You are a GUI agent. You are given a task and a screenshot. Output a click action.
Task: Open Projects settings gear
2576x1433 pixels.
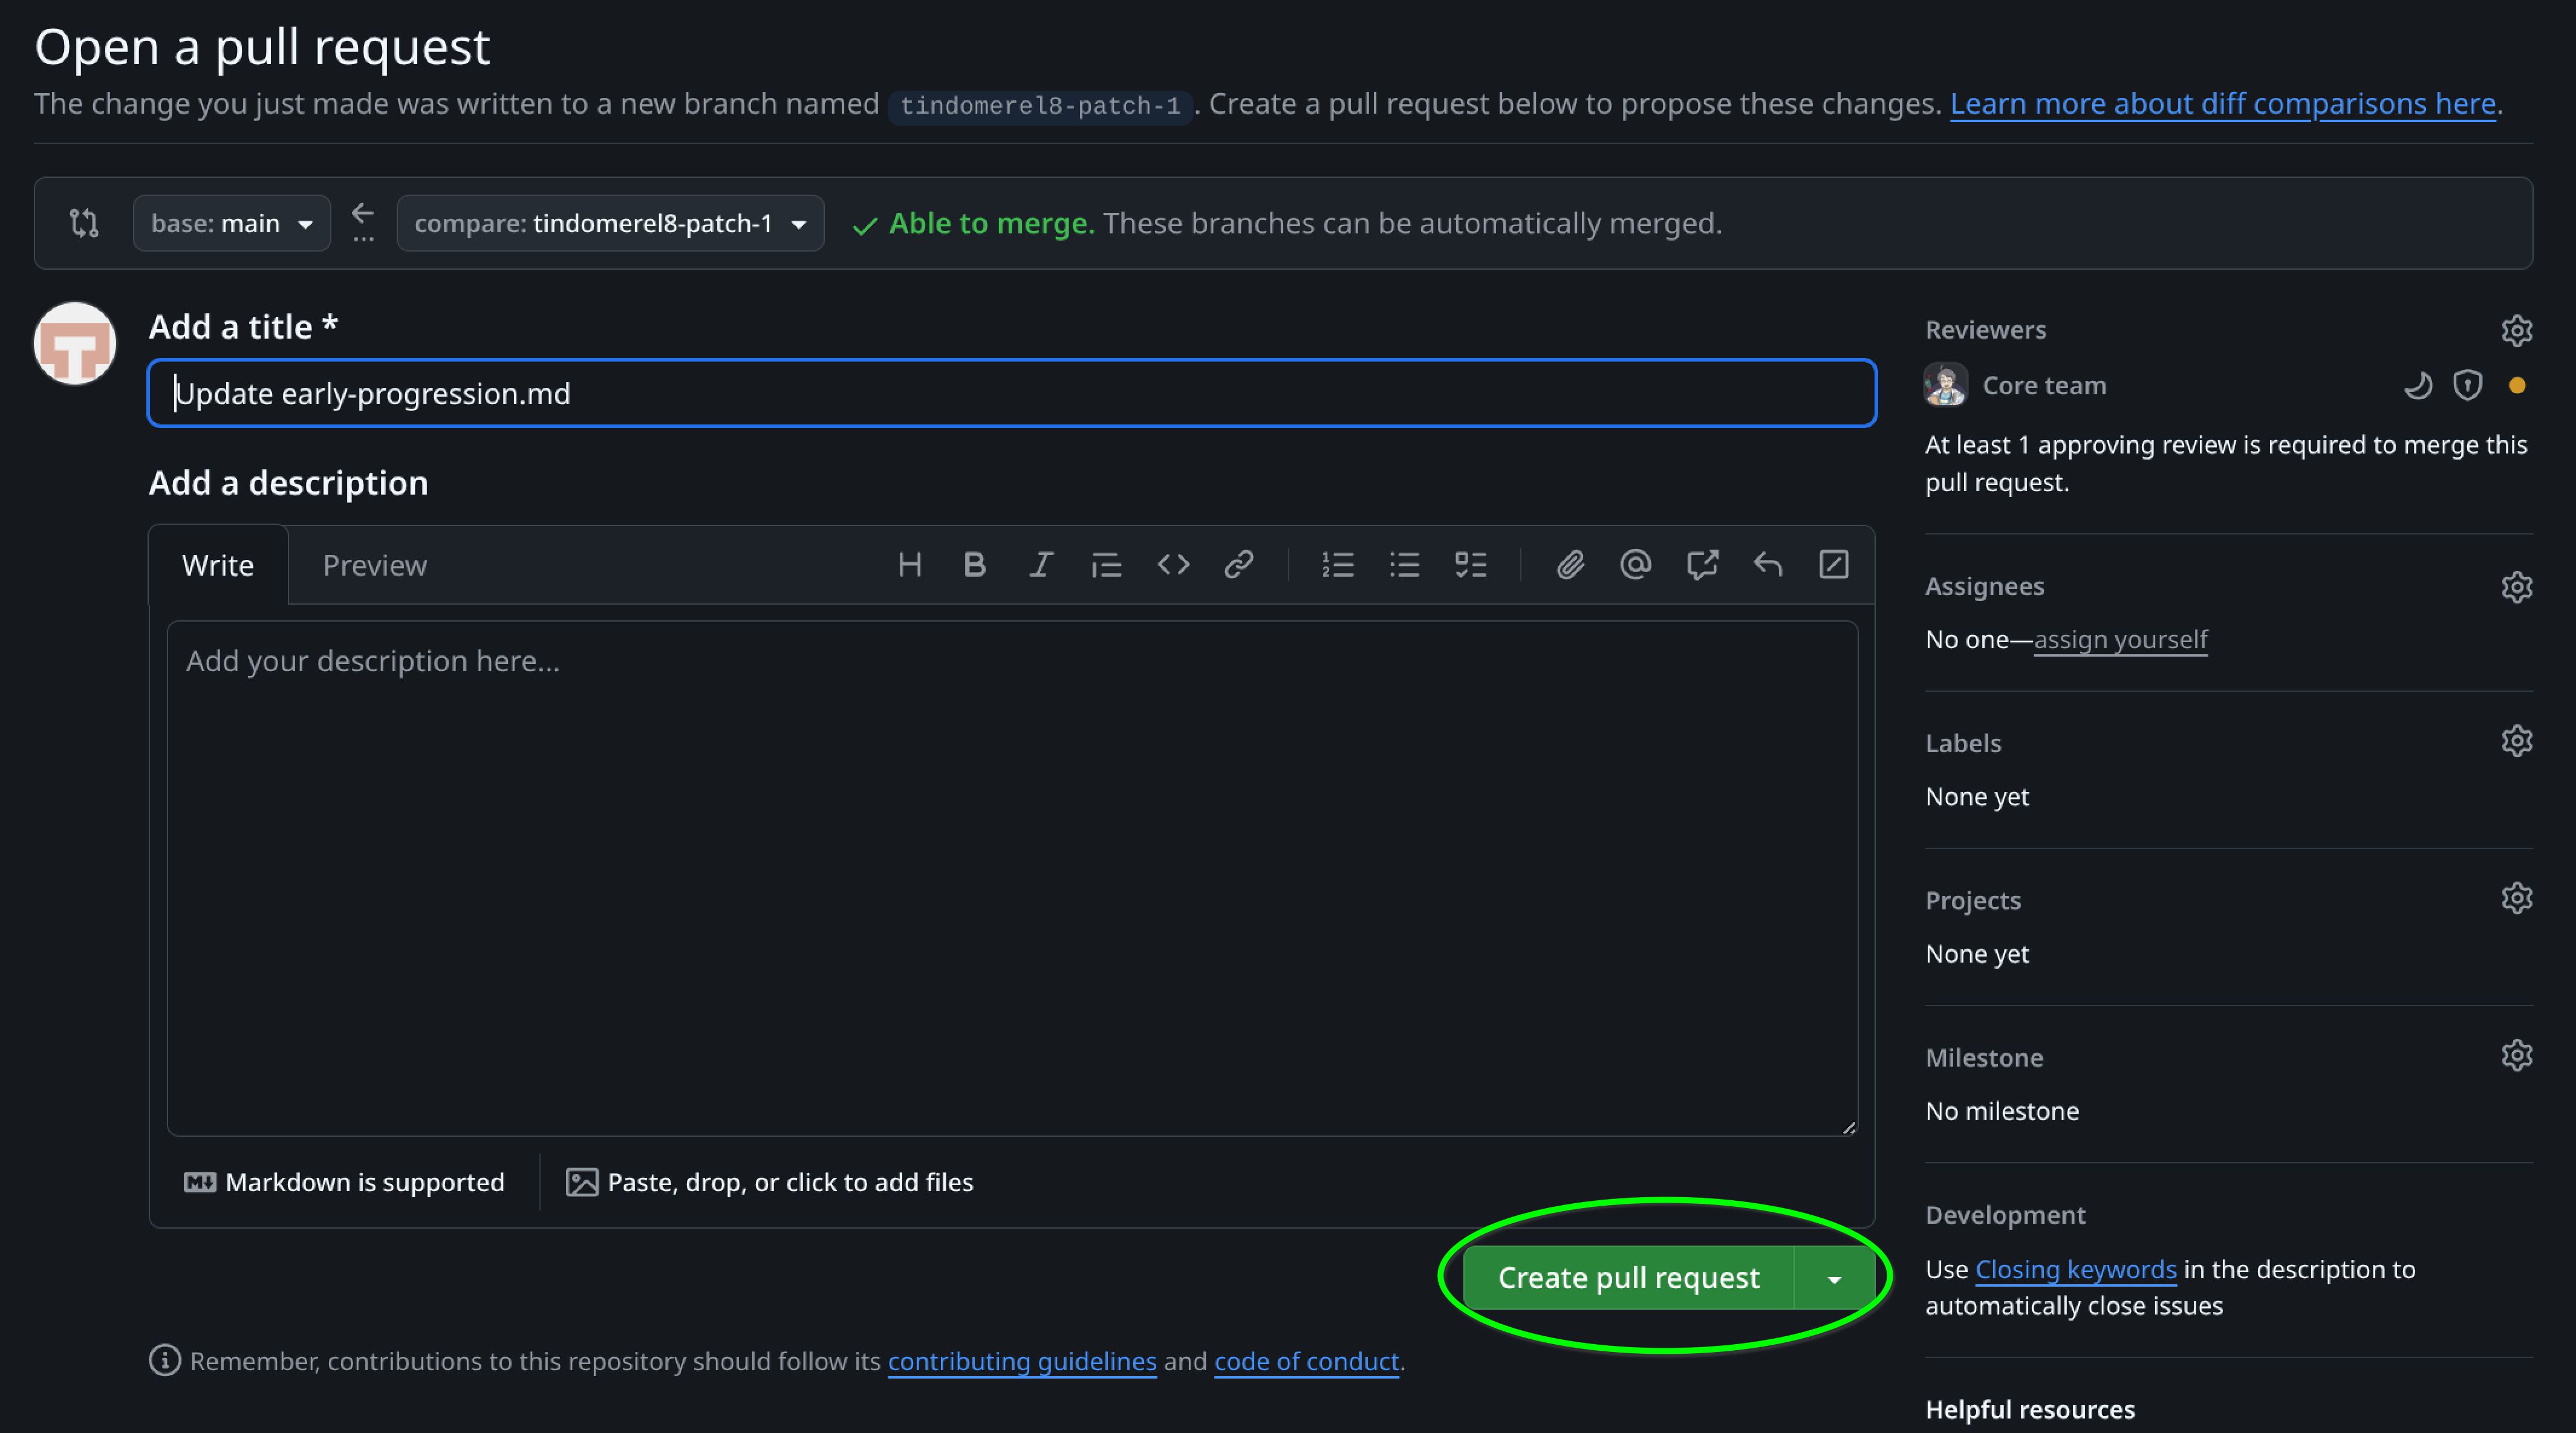[x=2516, y=898]
